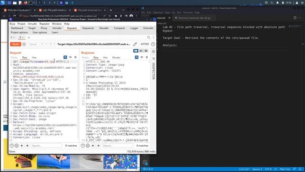Open the Project menu in Burp
305x172 pixels.
[x=21, y=24]
